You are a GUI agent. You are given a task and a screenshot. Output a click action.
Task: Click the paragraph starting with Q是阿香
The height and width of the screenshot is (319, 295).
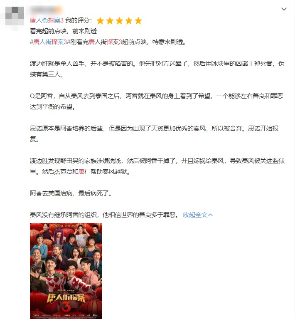pos(157,101)
